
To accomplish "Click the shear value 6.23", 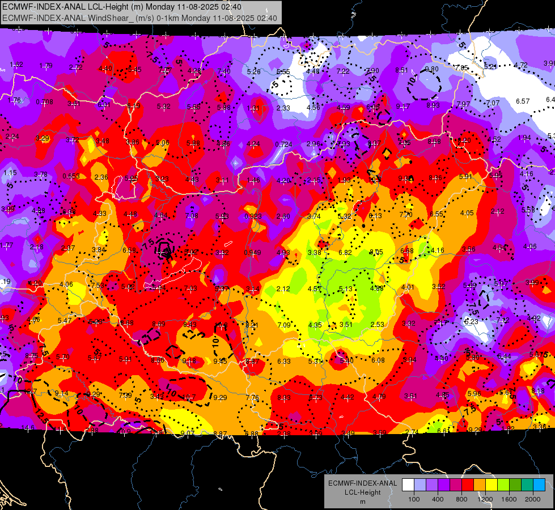I will (471, 321).
